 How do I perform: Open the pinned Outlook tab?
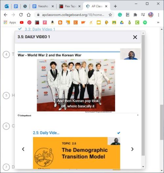(7, 6)
